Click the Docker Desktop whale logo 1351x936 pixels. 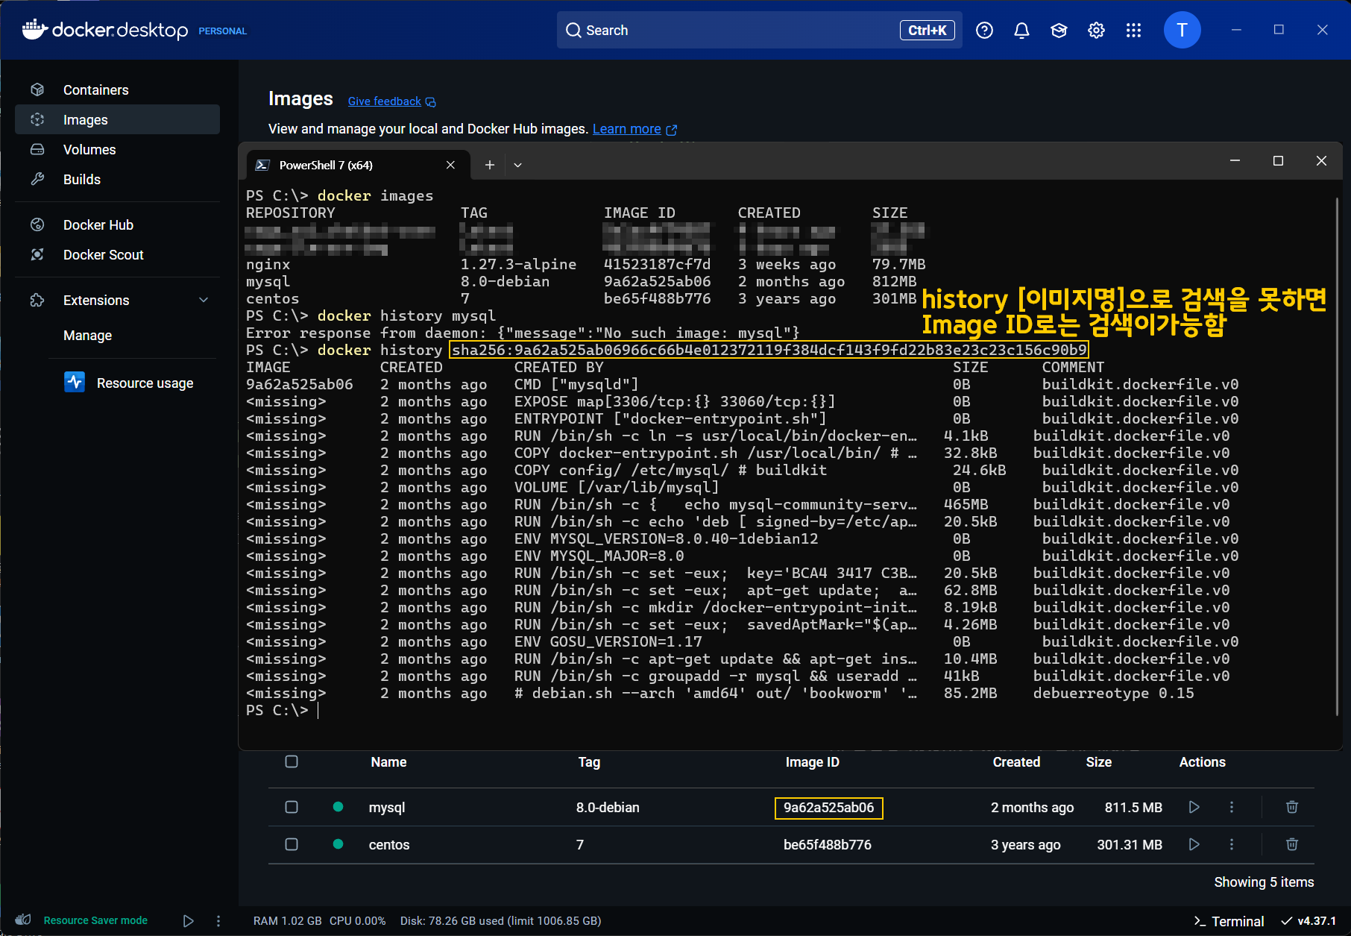click(35, 30)
